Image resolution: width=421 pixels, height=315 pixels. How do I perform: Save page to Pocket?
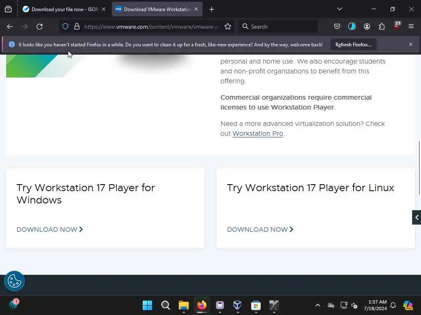[337, 27]
